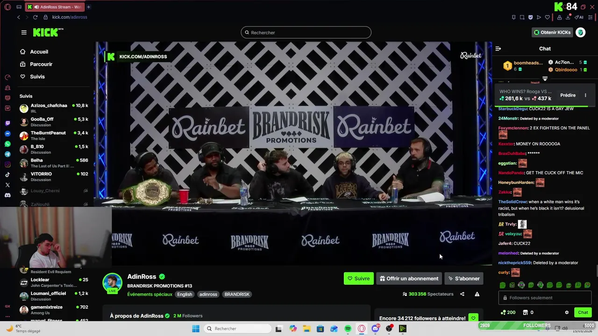Open Opera sidebar Discord icon

7,195
